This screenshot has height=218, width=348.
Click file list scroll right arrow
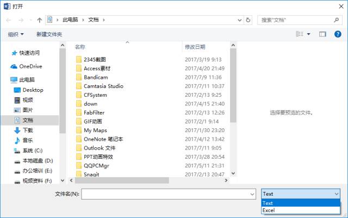[x=226, y=180]
